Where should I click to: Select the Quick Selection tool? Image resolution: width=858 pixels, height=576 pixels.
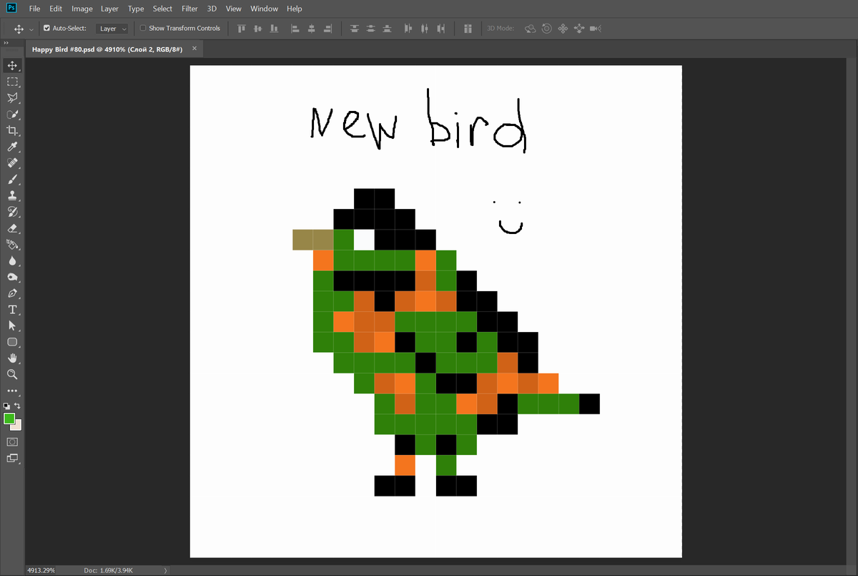pyautogui.click(x=12, y=114)
